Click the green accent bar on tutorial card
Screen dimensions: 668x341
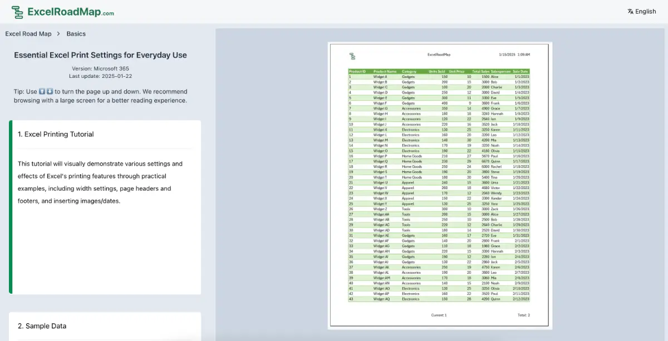point(11,207)
